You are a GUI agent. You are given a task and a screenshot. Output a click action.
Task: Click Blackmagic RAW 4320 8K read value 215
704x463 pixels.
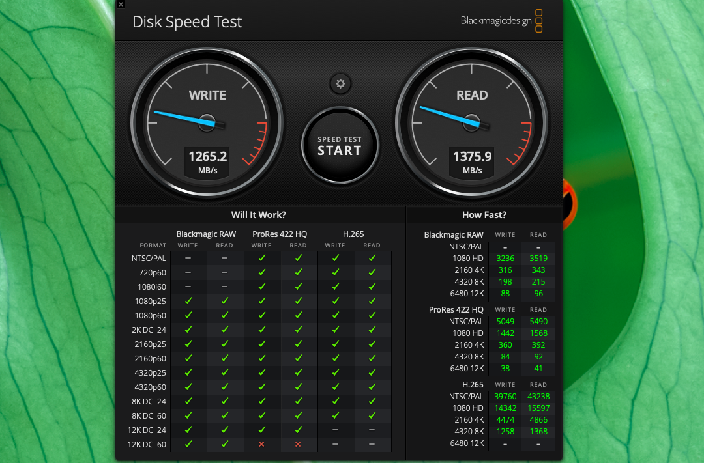point(538,282)
